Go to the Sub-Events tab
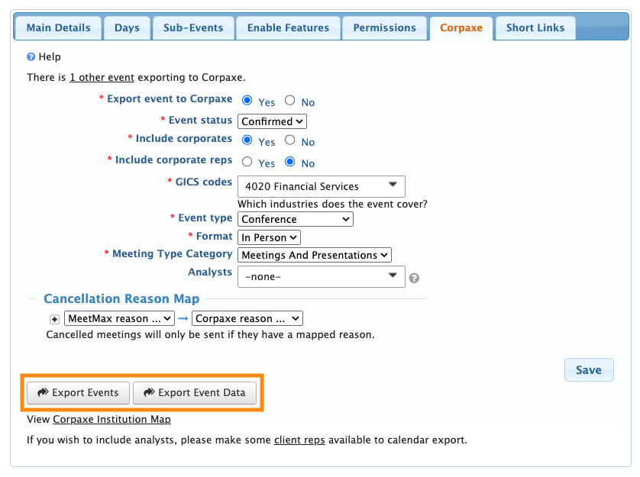The height and width of the screenshot is (477, 640). (193, 27)
